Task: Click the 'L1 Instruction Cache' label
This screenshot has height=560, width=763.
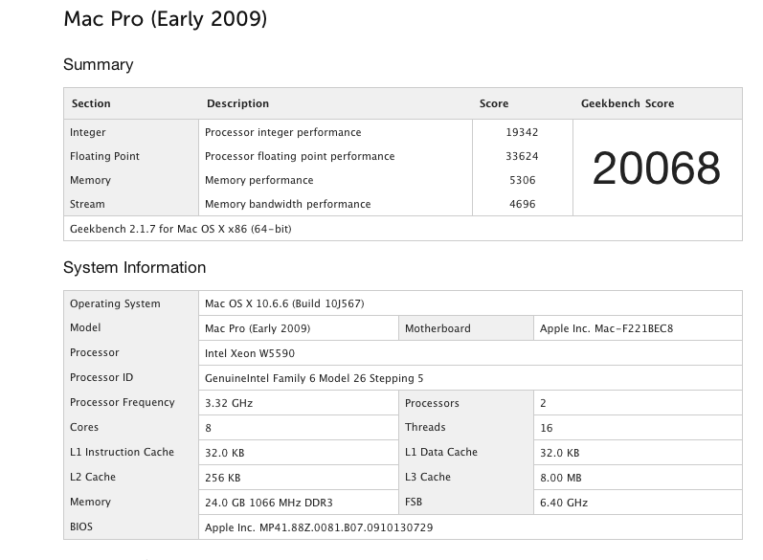Action: [x=123, y=452]
